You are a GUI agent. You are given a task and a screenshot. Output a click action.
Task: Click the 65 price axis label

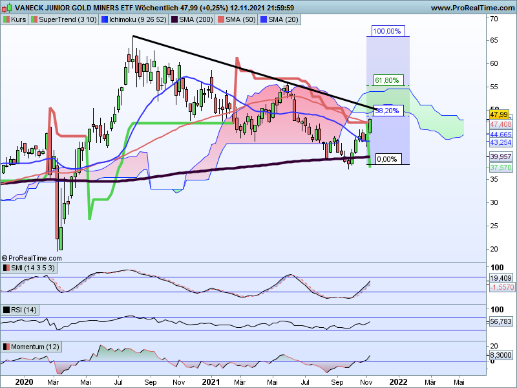pos(494,40)
